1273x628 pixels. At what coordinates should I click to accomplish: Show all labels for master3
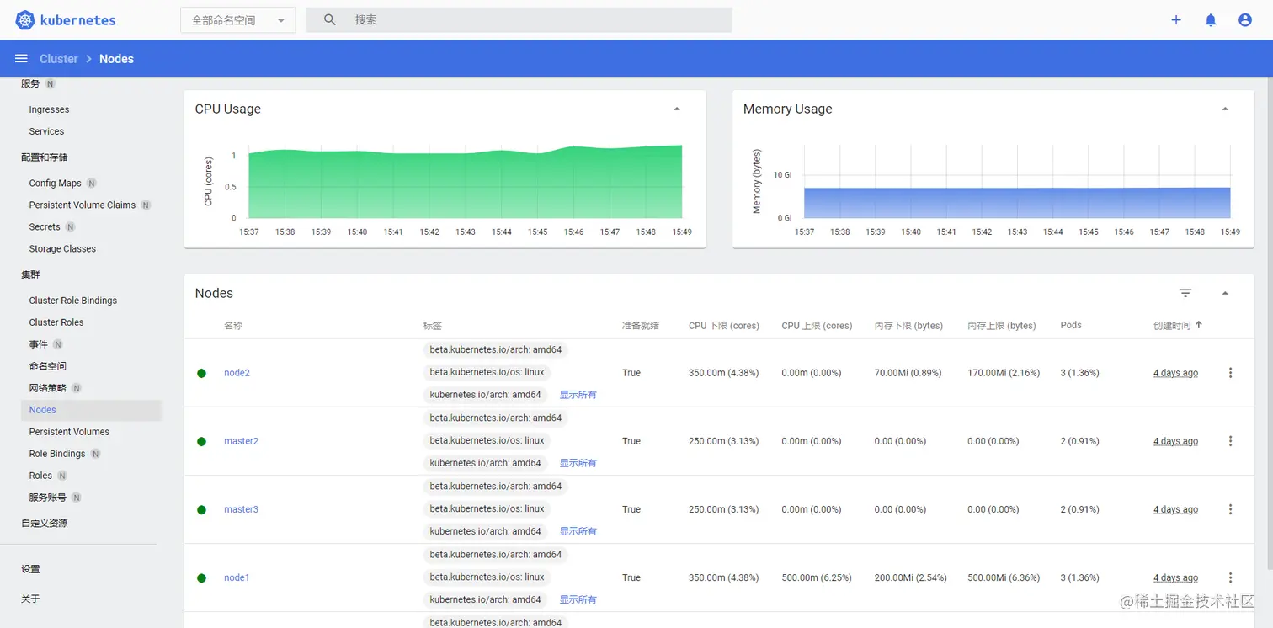pos(578,531)
